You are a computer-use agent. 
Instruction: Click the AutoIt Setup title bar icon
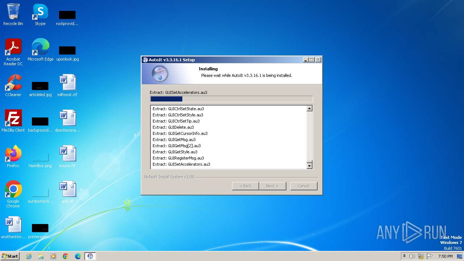[145, 60]
